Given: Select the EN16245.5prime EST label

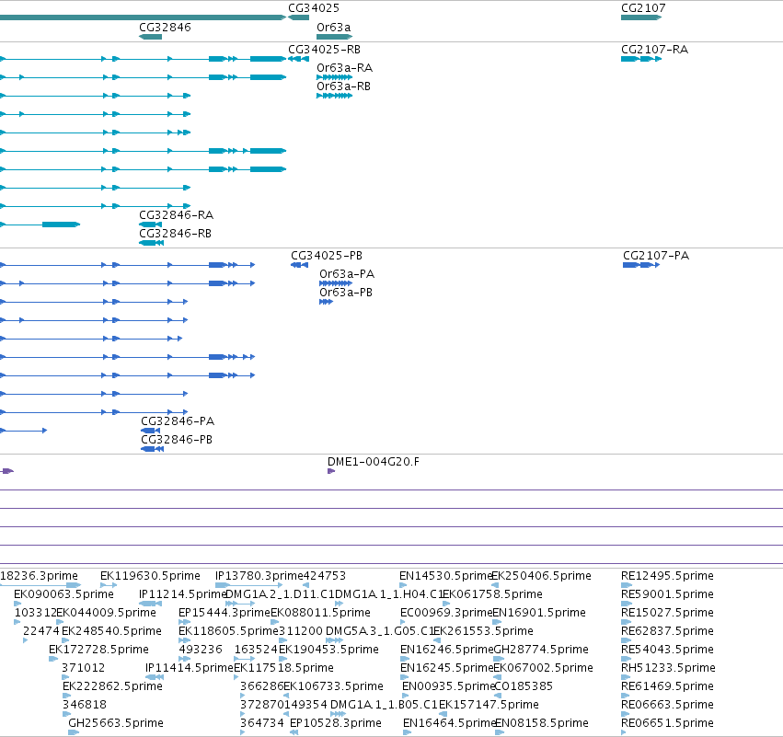Looking at the screenshot, I should tap(447, 669).
